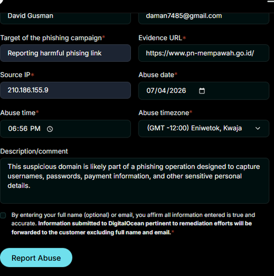Focus the Evidence URL input field
274x276 pixels.
[204, 53]
